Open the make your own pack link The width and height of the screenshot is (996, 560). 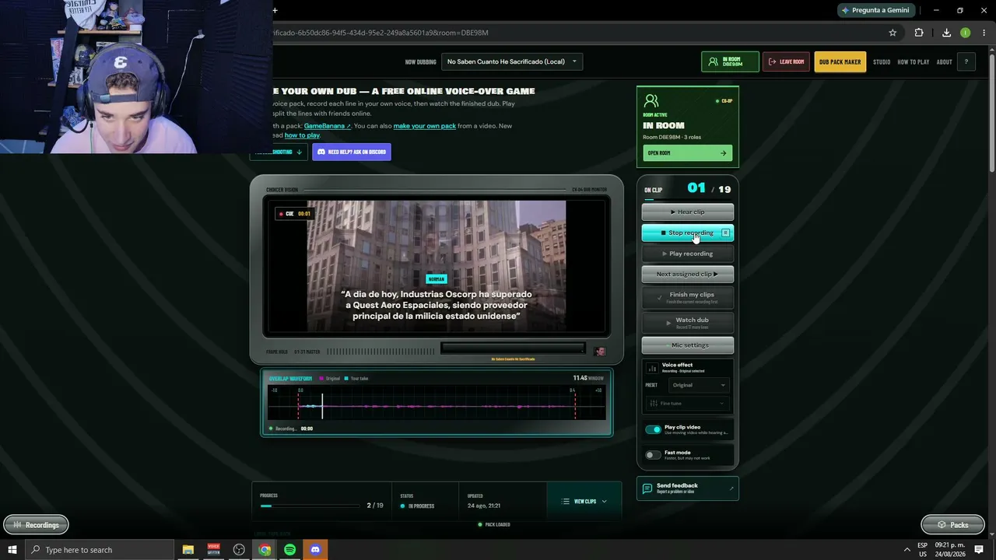425,126
